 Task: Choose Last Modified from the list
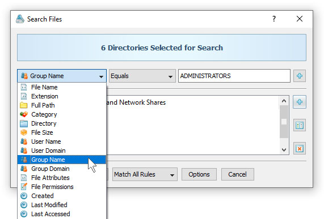pyautogui.click(x=62, y=205)
